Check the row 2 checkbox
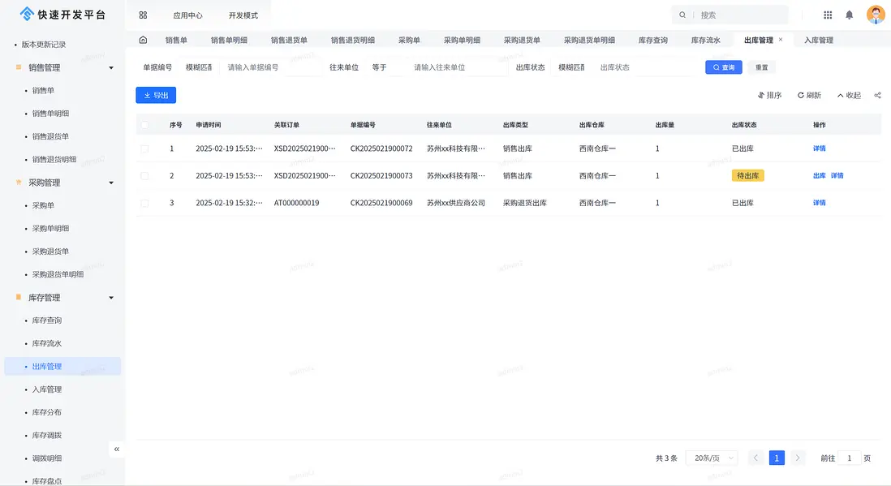This screenshot has height=486, width=891. click(144, 176)
